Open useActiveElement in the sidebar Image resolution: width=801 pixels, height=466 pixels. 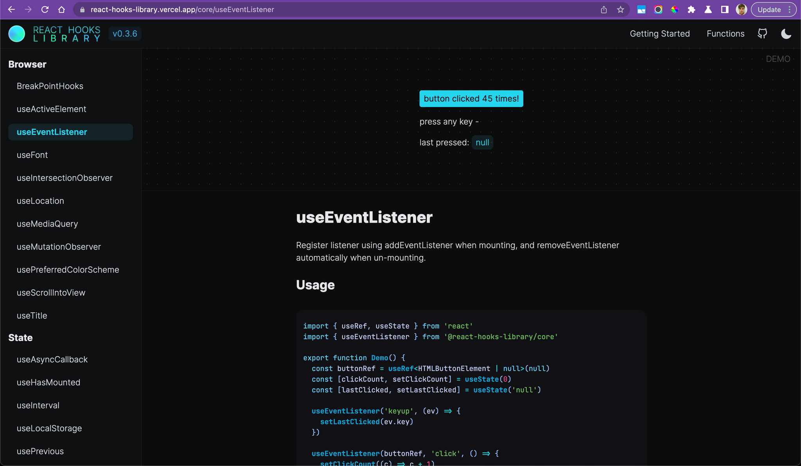(x=51, y=109)
